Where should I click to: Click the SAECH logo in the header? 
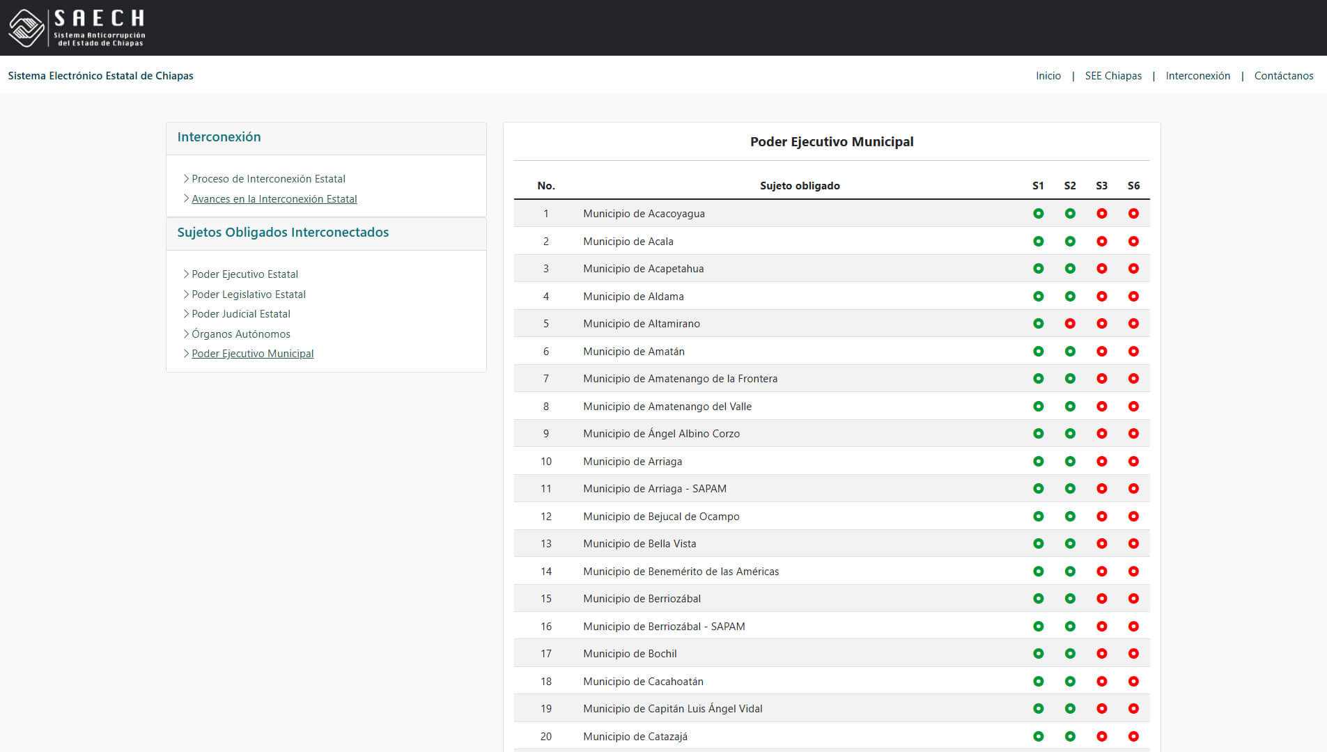pyautogui.click(x=77, y=28)
